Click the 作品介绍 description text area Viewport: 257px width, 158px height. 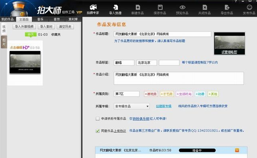point(179,78)
